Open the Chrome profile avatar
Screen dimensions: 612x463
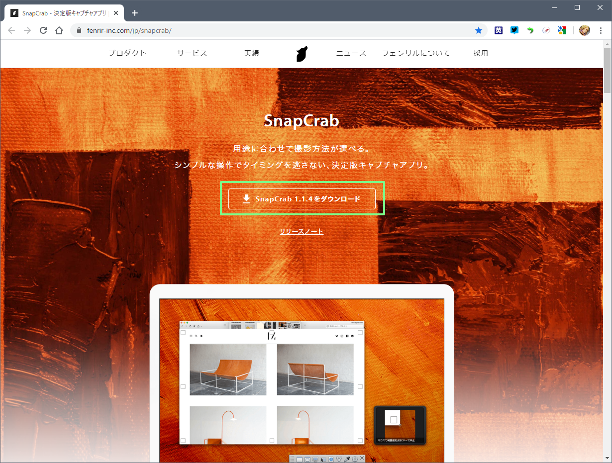coord(585,30)
